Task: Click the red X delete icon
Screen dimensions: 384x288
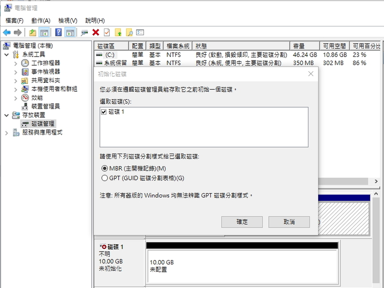Action: [96, 32]
